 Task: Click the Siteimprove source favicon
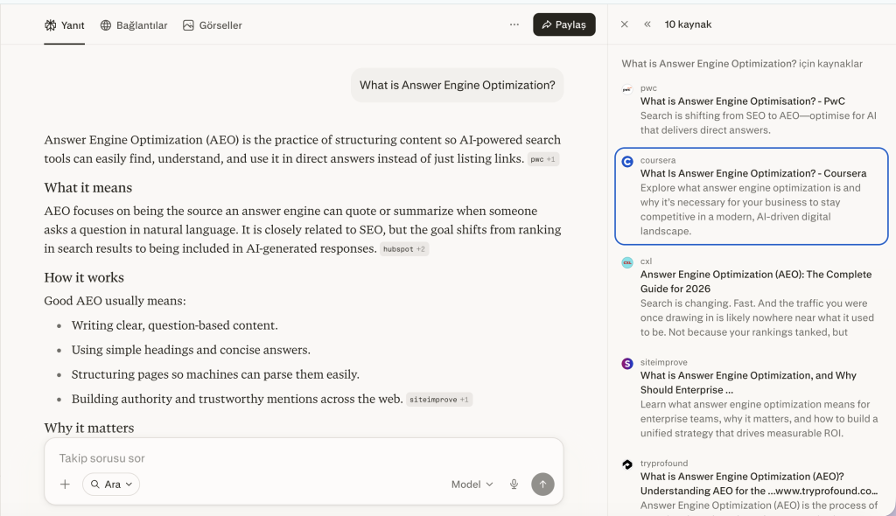coord(627,364)
